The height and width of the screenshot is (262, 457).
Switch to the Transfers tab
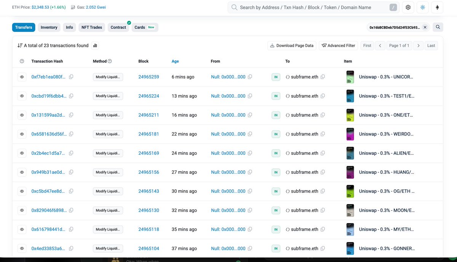[x=24, y=27]
